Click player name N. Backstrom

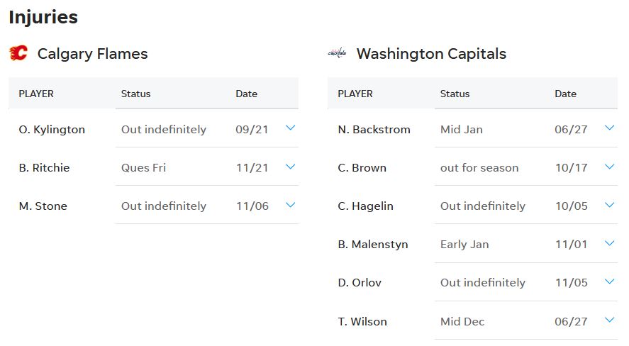click(x=374, y=130)
